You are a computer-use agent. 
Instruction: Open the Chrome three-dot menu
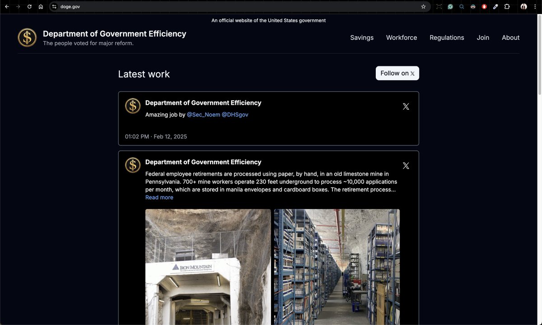[x=535, y=7]
